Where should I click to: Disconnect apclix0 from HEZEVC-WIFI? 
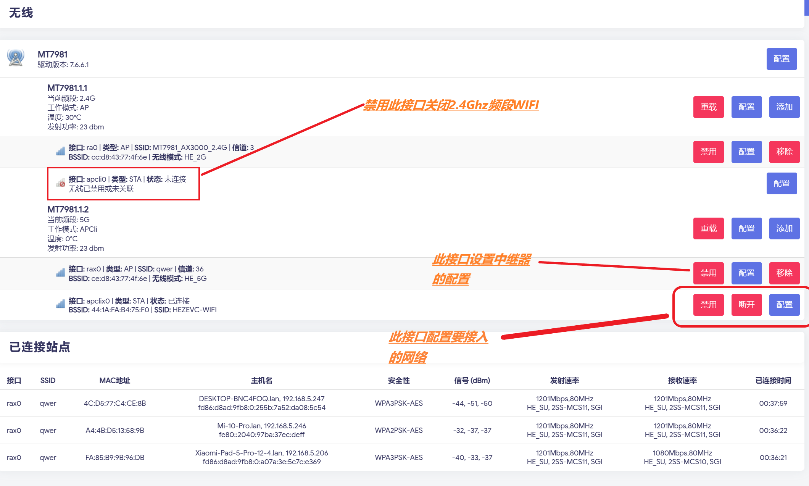746,305
